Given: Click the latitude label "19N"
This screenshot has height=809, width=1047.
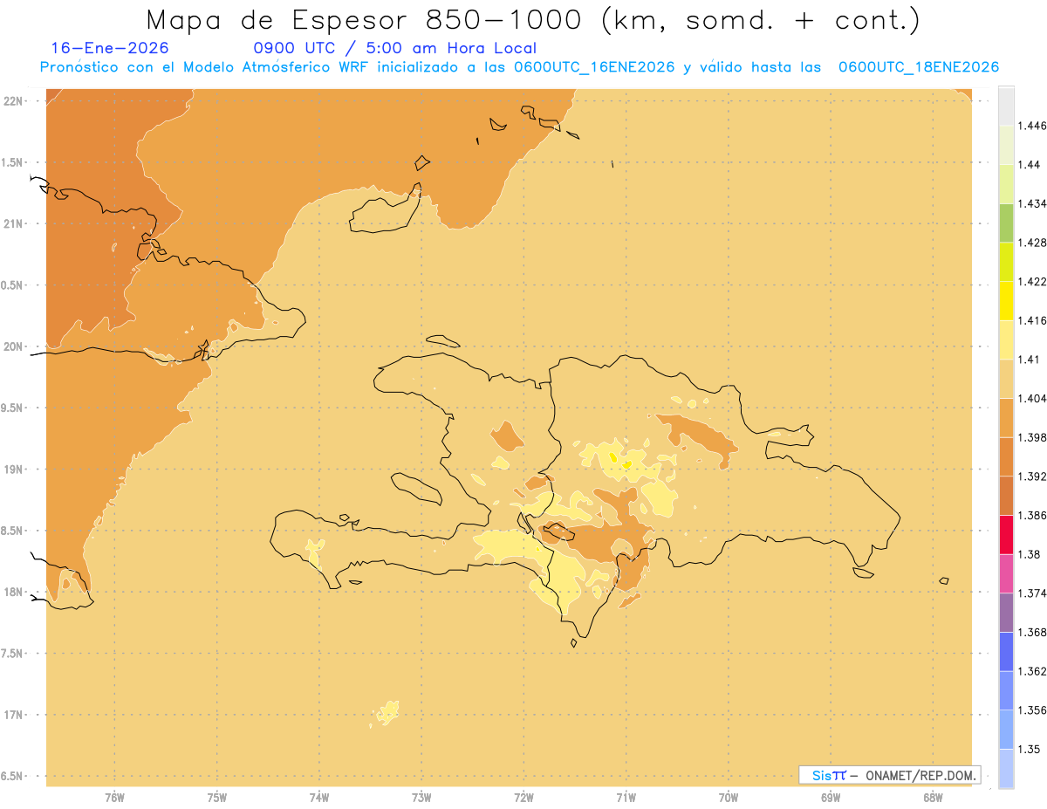Looking at the screenshot, I should point(13,469).
